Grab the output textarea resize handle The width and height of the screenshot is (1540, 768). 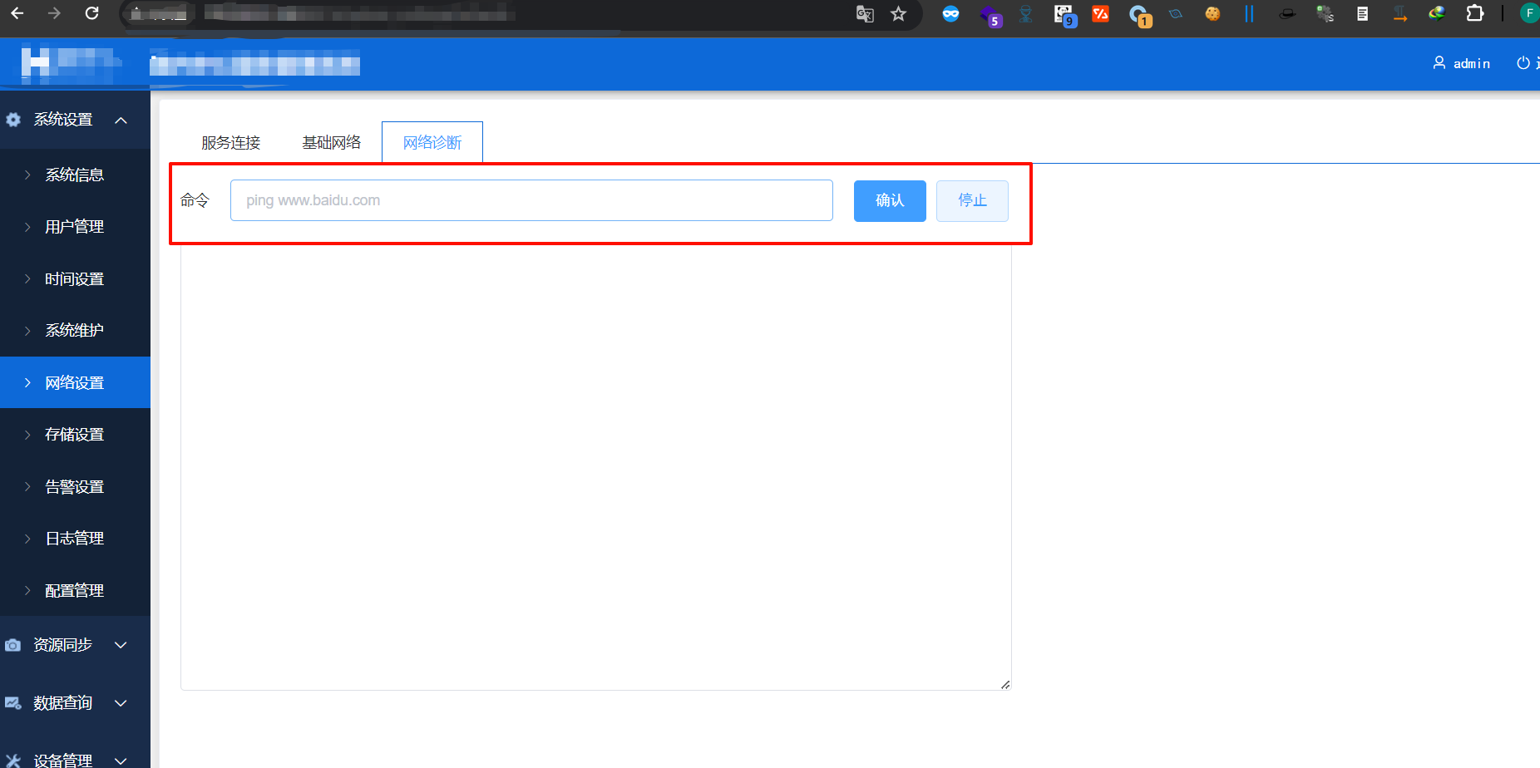pyautogui.click(x=1005, y=684)
